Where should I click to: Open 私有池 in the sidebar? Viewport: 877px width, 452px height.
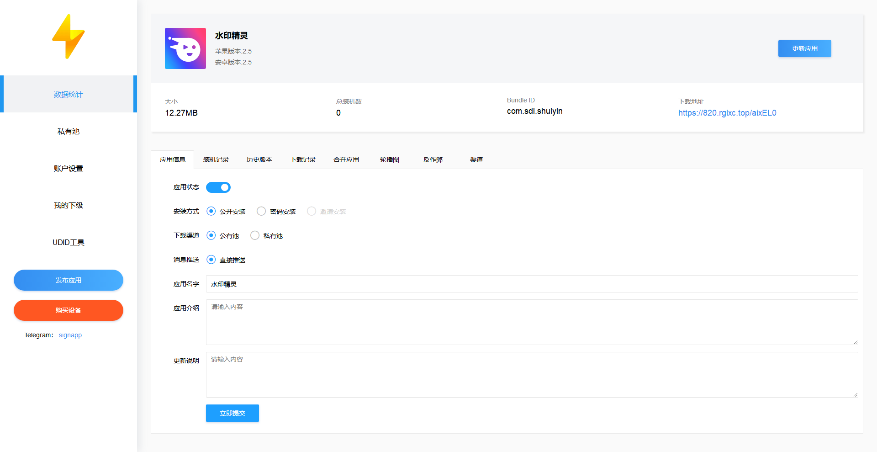coord(69,131)
